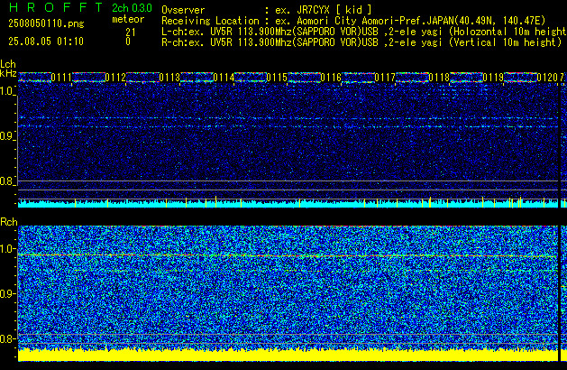Click the 0118 time marker
This screenshot has width=567, height=370.
click(439, 78)
